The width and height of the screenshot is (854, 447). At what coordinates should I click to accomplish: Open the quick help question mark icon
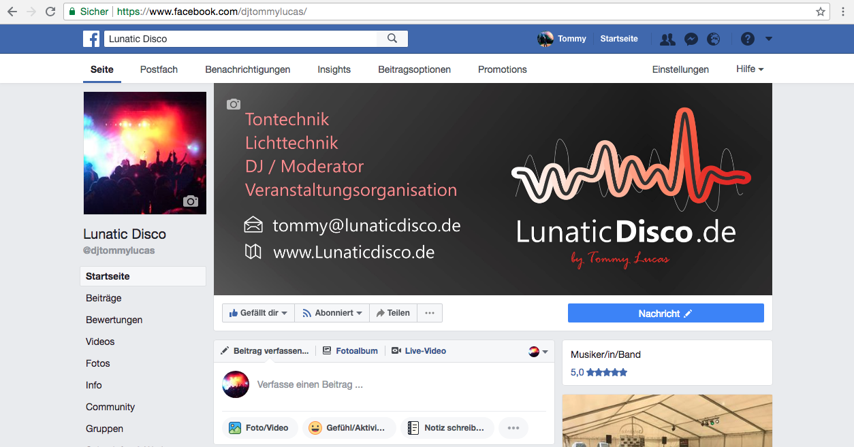(748, 39)
